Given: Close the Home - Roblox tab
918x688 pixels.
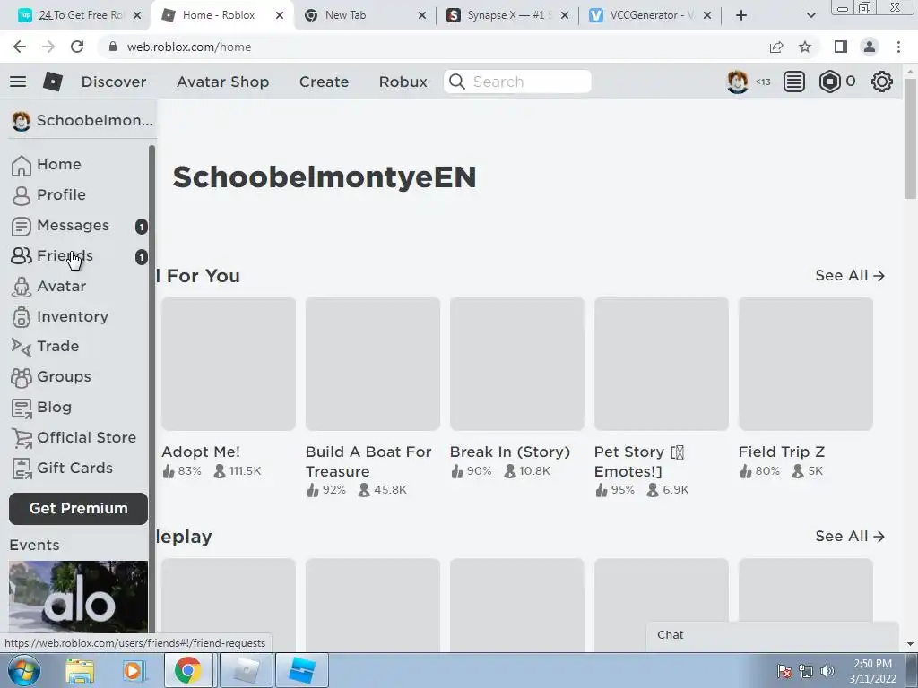Looking at the screenshot, I should click(x=280, y=15).
